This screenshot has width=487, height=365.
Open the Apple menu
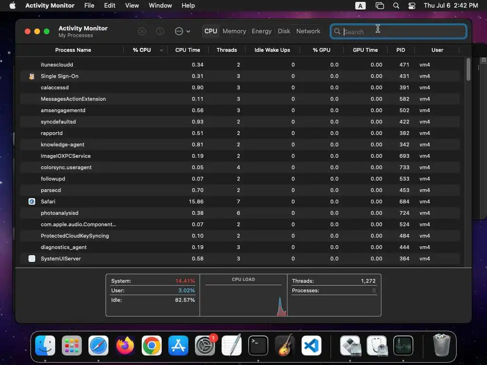click(x=12, y=6)
